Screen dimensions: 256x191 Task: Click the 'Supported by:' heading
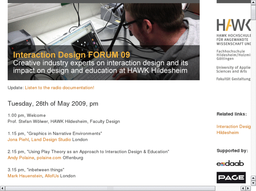(232, 151)
